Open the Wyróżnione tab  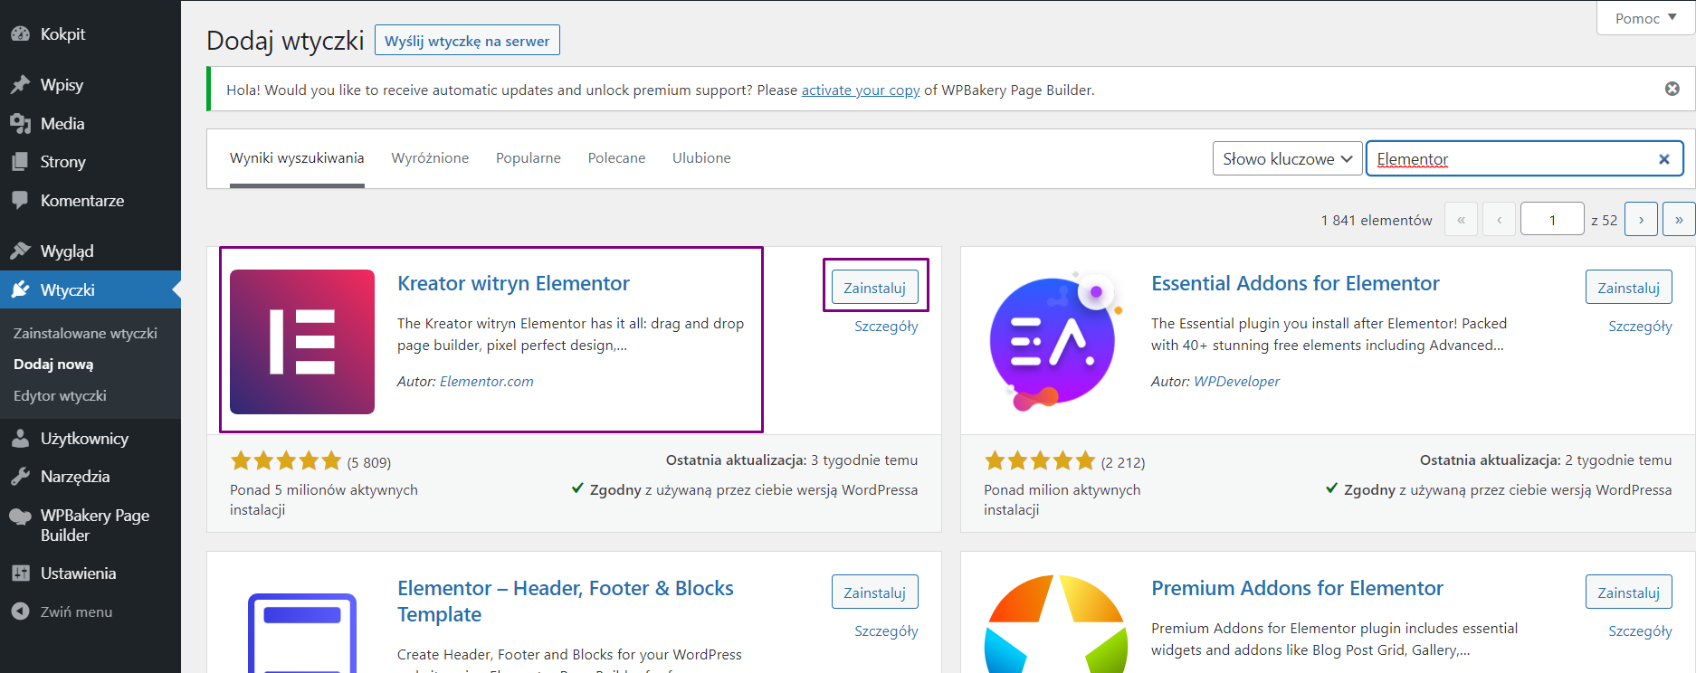click(x=430, y=158)
